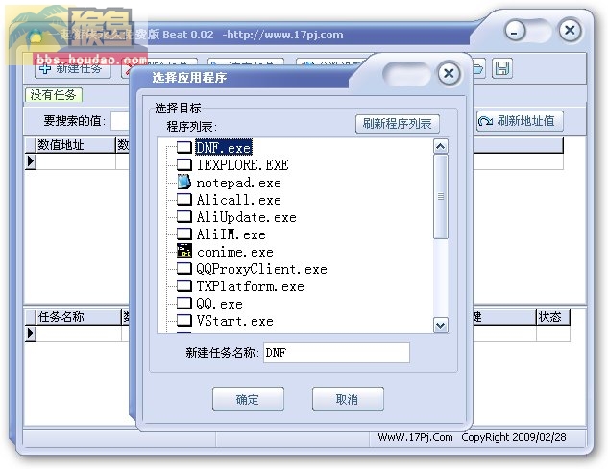Select notepad.exe in the program list
608x469 pixels.
pyautogui.click(x=239, y=183)
